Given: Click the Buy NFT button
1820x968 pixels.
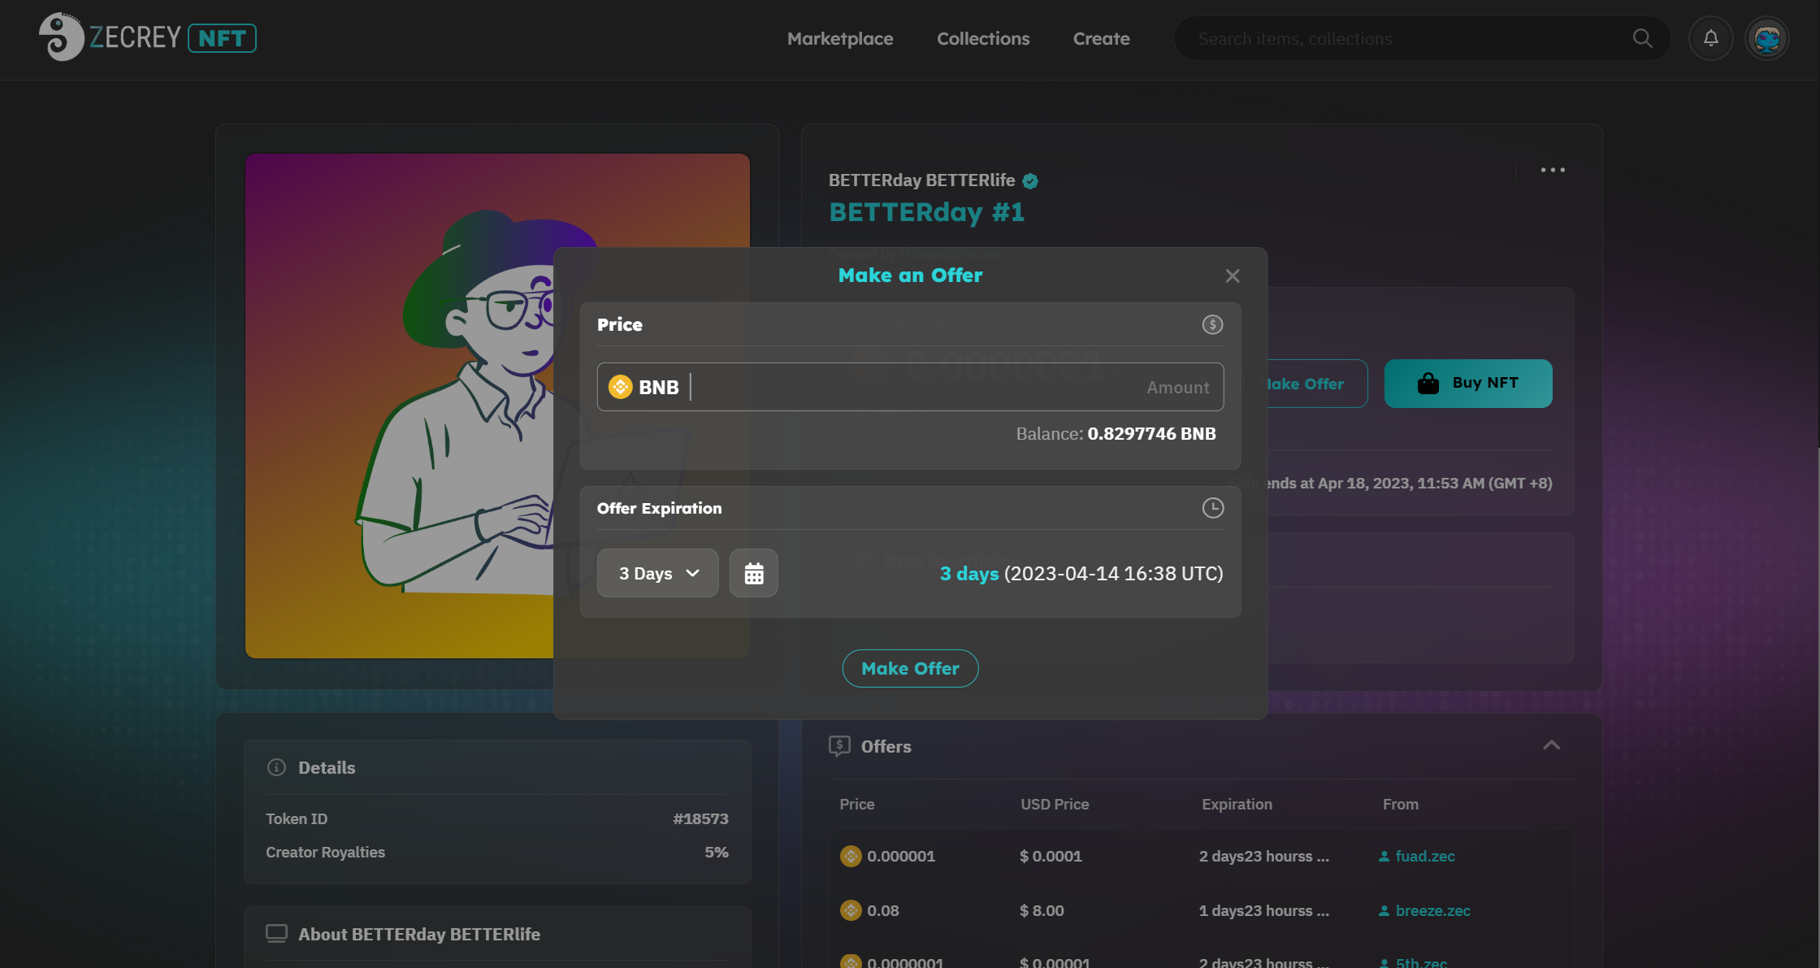Looking at the screenshot, I should point(1467,383).
